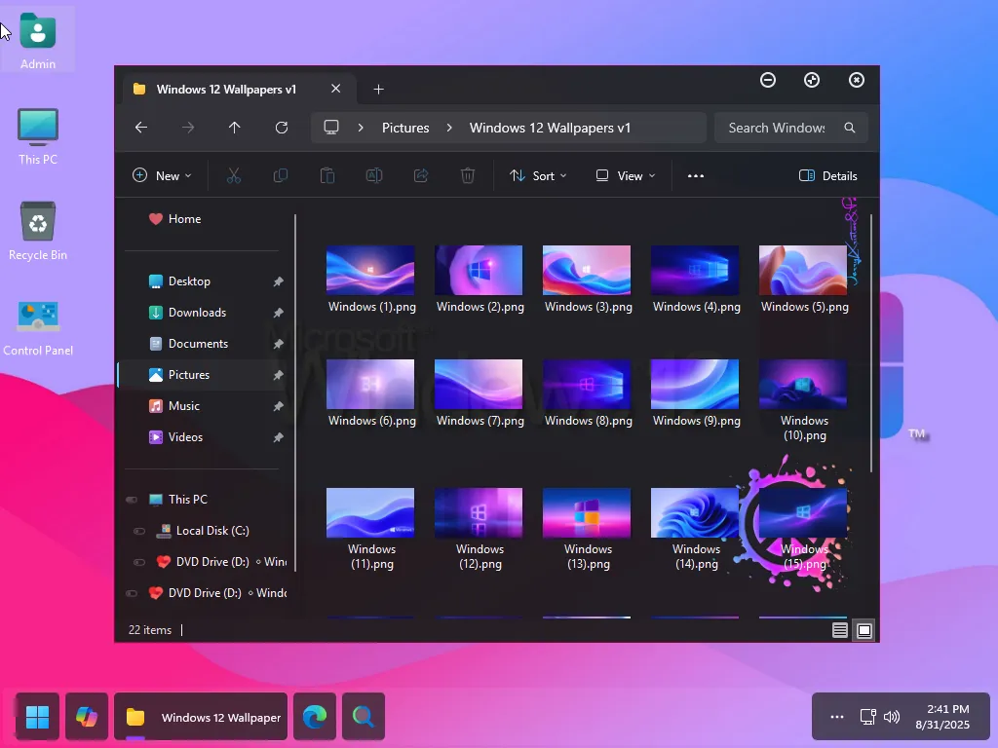Open the Sort dropdown

point(538,175)
